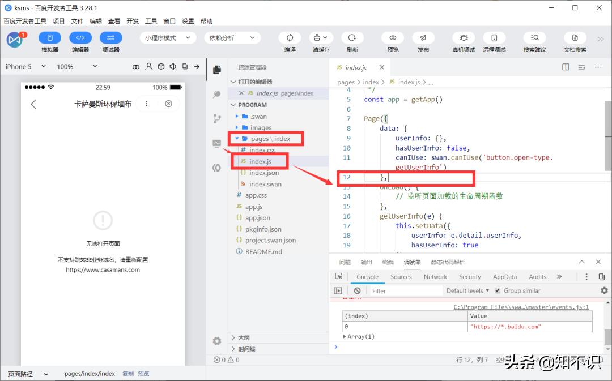Switch to the Network tab
612x381 pixels.
[x=435, y=277]
